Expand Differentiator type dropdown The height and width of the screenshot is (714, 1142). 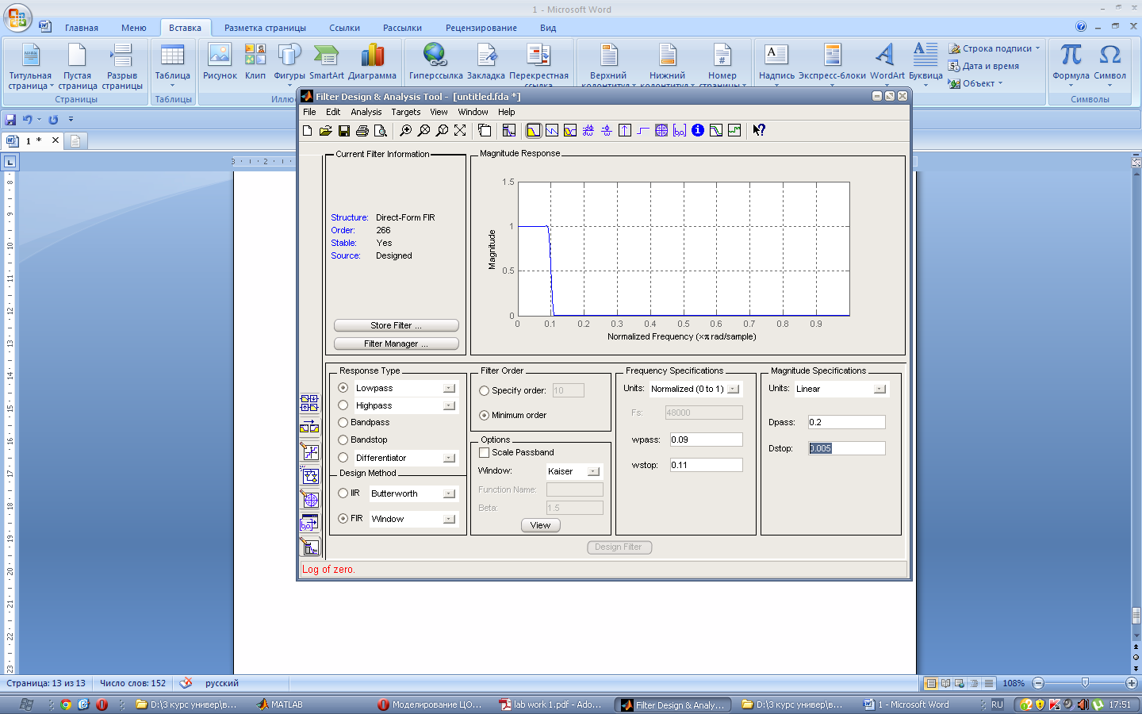tap(449, 459)
